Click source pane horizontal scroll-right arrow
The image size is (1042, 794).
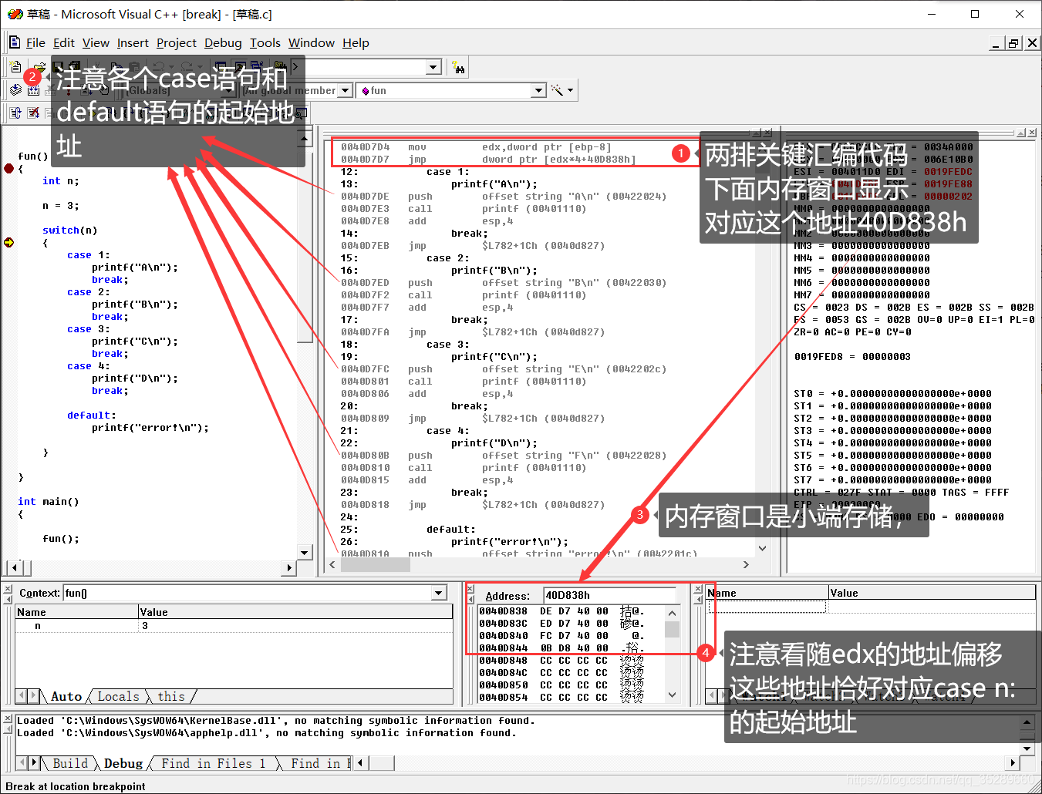point(290,567)
